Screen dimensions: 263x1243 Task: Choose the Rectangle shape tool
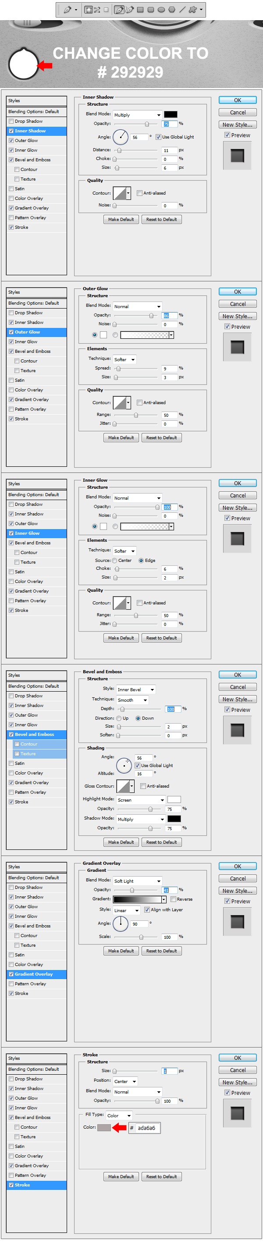pyautogui.click(x=140, y=10)
